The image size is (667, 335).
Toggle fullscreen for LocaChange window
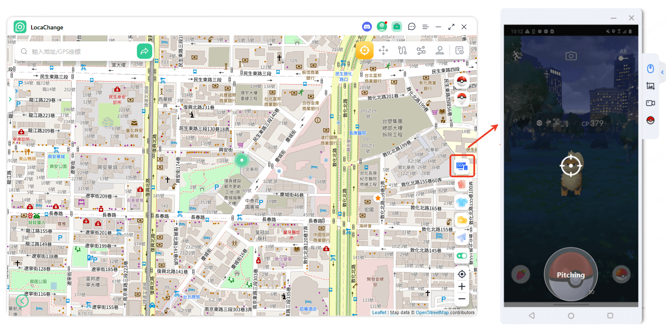(x=451, y=27)
